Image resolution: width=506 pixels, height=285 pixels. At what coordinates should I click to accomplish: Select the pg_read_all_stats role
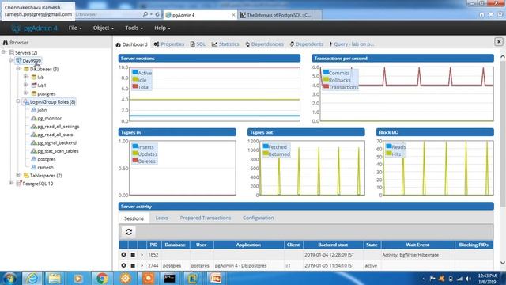[55, 135]
